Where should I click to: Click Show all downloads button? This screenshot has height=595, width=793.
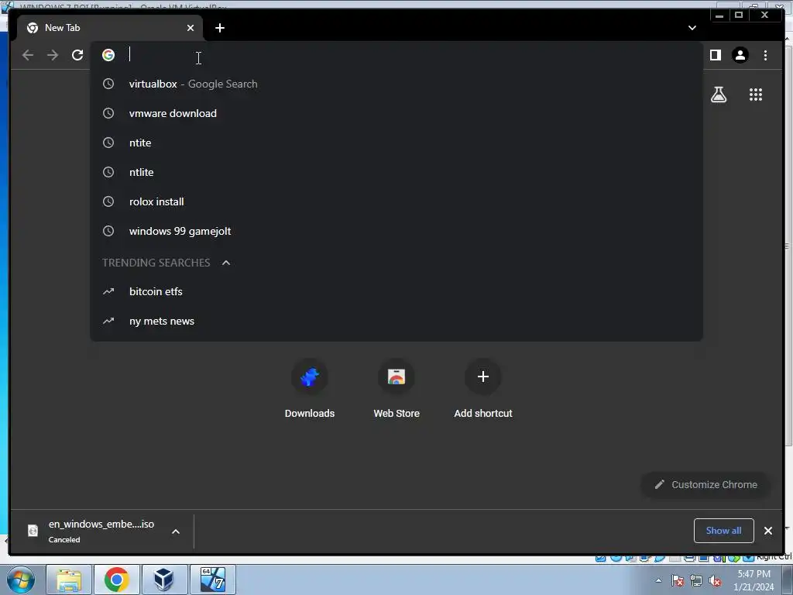coord(724,530)
